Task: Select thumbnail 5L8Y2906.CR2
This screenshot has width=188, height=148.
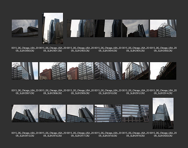Action: [163, 28]
